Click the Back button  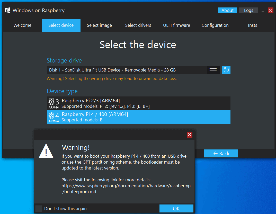221,154
